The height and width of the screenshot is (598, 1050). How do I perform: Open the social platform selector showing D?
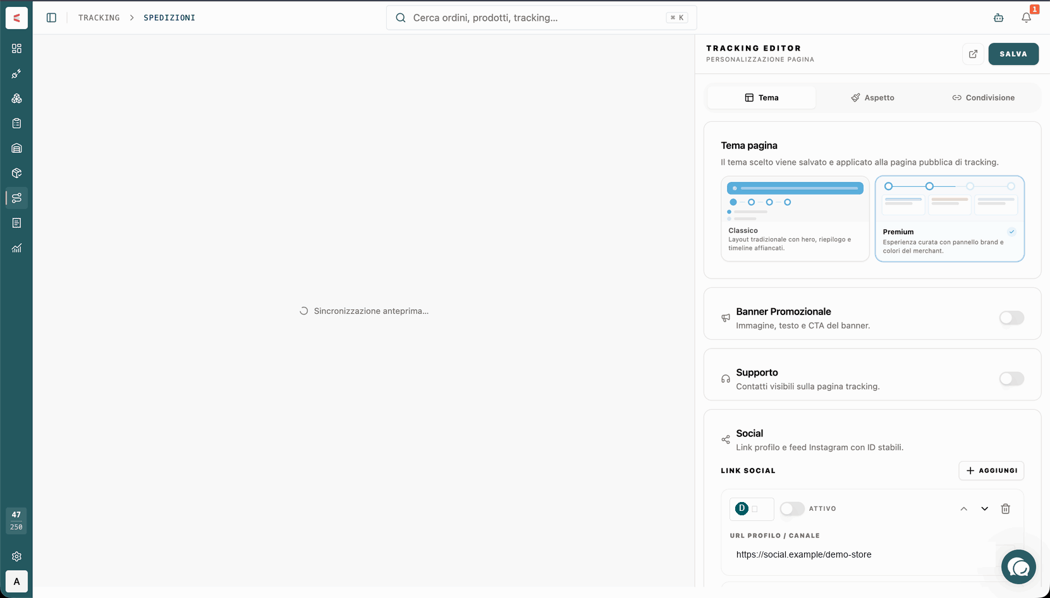coord(752,509)
